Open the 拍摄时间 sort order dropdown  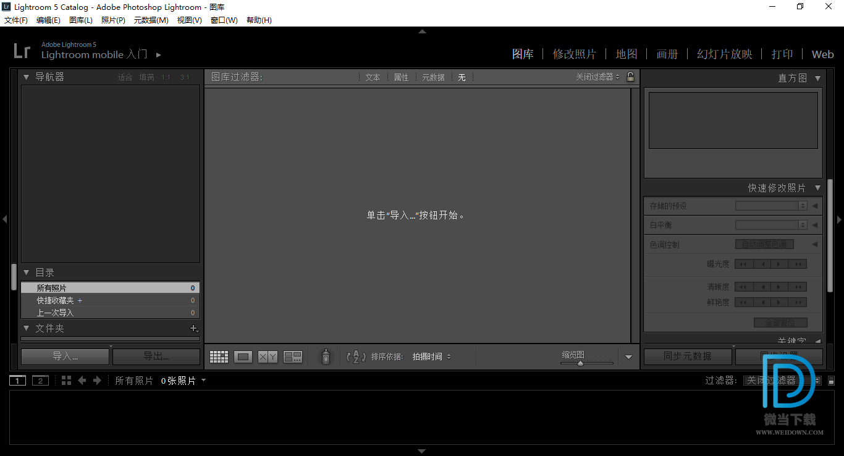tap(431, 357)
